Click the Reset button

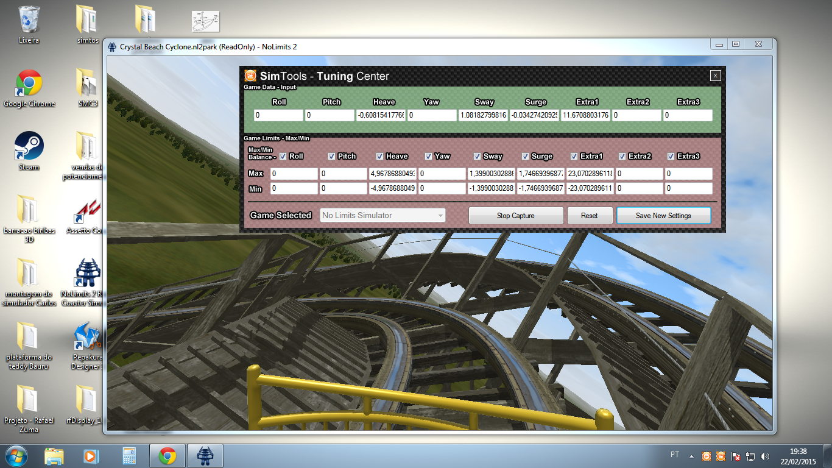(590, 215)
